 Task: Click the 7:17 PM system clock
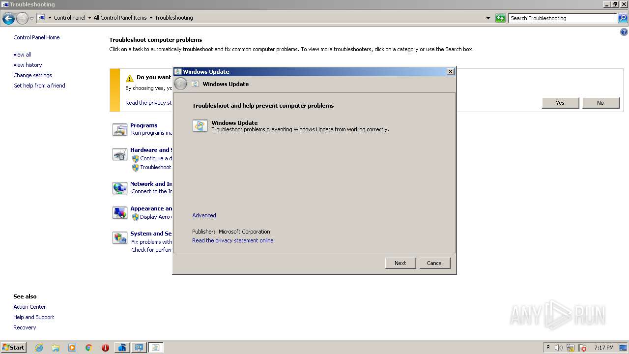coord(603,348)
